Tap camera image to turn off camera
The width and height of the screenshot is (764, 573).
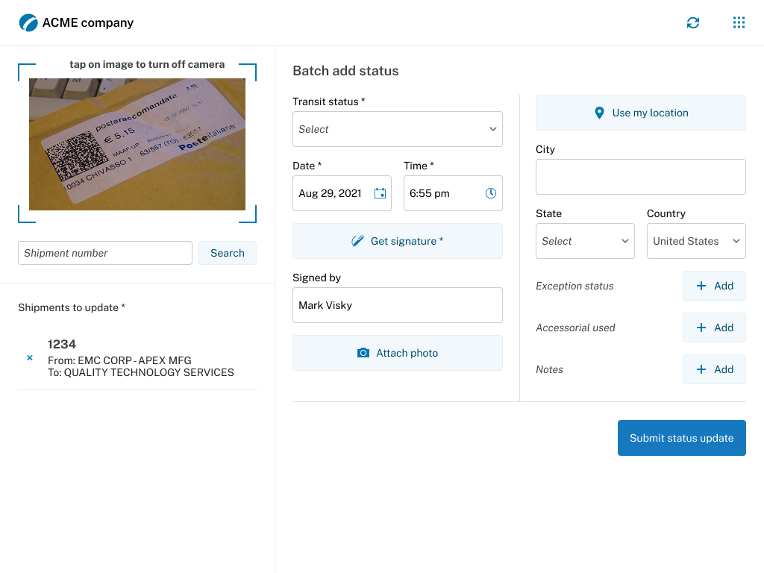(x=137, y=144)
